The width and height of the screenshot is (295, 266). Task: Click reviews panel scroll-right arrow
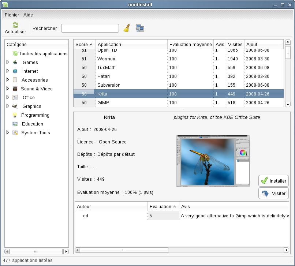(286, 250)
